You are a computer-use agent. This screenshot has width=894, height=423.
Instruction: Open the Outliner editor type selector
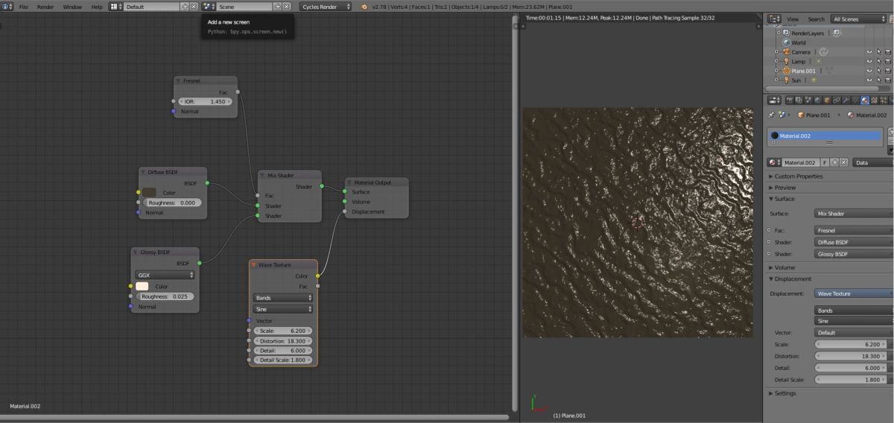775,19
